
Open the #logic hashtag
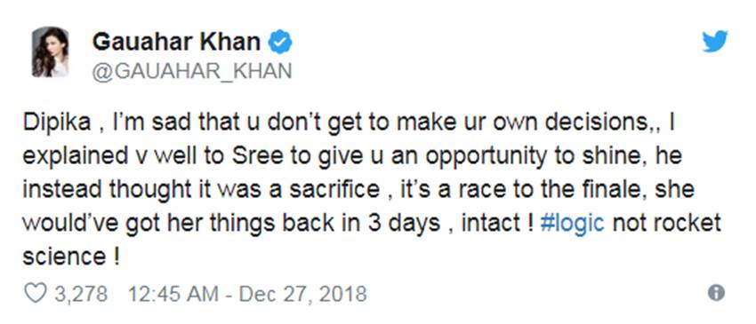pos(572,224)
